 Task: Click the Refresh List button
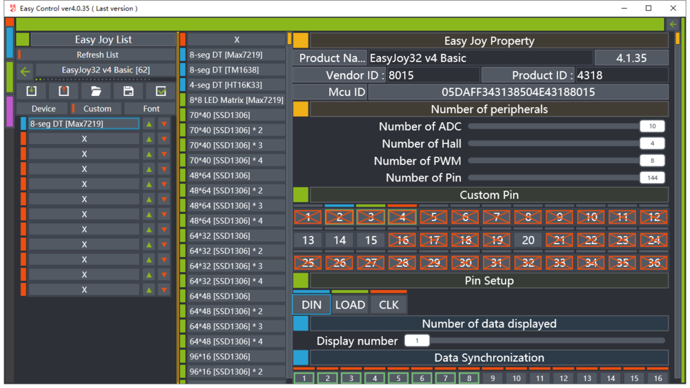97,55
